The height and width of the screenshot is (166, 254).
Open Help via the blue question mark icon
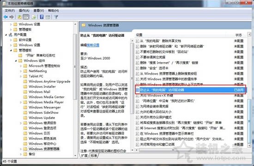42,17
